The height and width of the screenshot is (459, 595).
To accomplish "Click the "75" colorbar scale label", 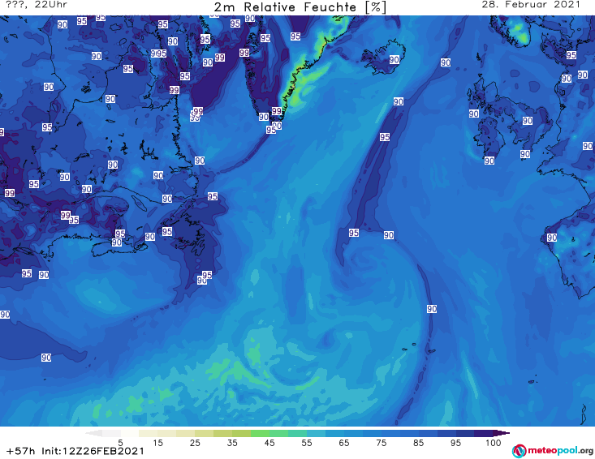I will (x=381, y=443).
